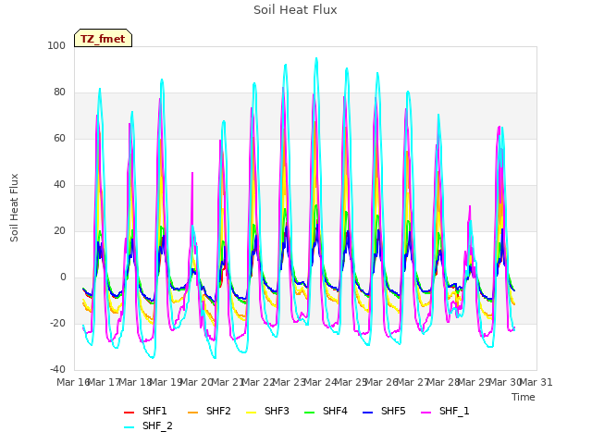Click the SHF4 green legend swatch
Viewport: 592px width, 444px height.
click(x=309, y=413)
